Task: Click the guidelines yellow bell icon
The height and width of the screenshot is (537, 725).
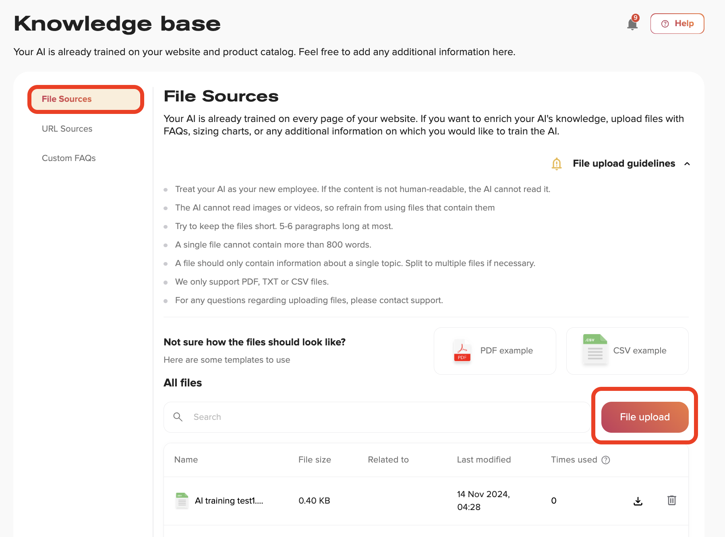Action: pyautogui.click(x=557, y=164)
